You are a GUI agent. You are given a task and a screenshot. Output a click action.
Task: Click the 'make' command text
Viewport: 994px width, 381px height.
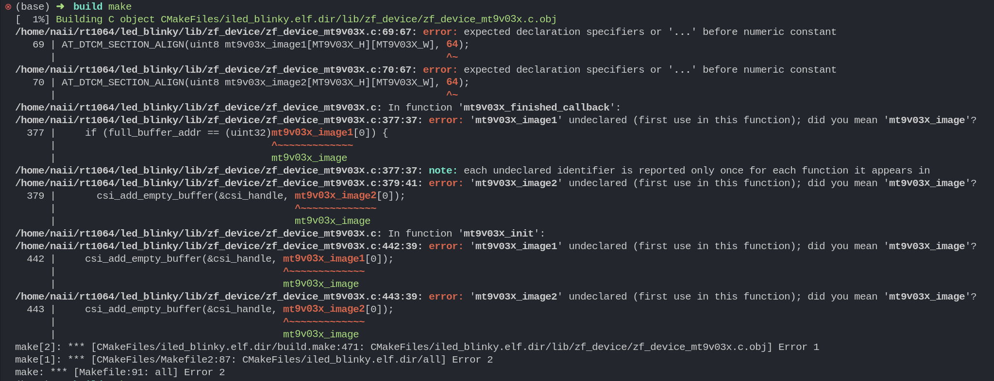(120, 7)
